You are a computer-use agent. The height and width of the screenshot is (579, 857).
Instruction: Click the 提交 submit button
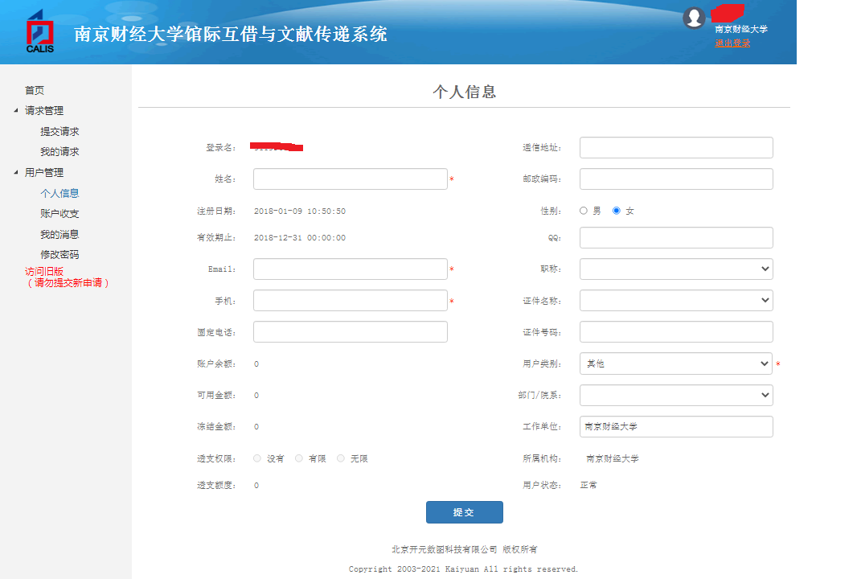click(464, 512)
